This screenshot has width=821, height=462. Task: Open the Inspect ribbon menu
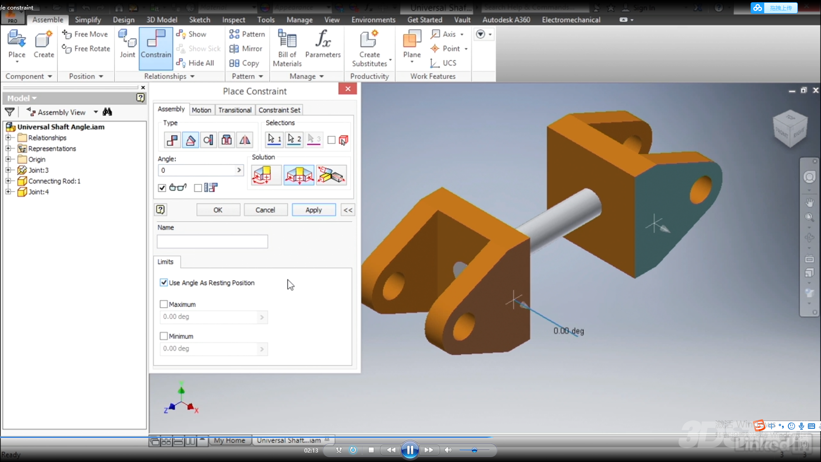[x=233, y=20]
